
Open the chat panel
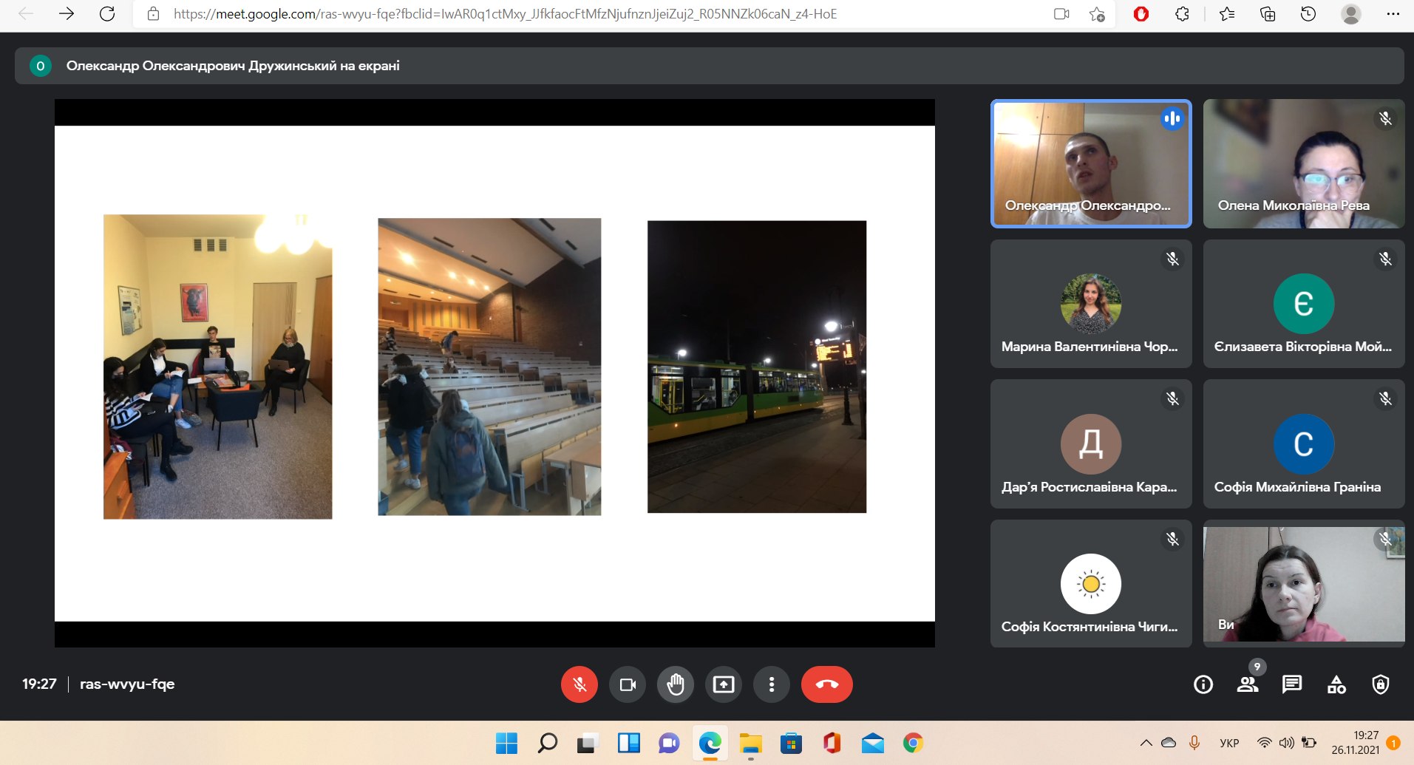click(x=1292, y=684)
